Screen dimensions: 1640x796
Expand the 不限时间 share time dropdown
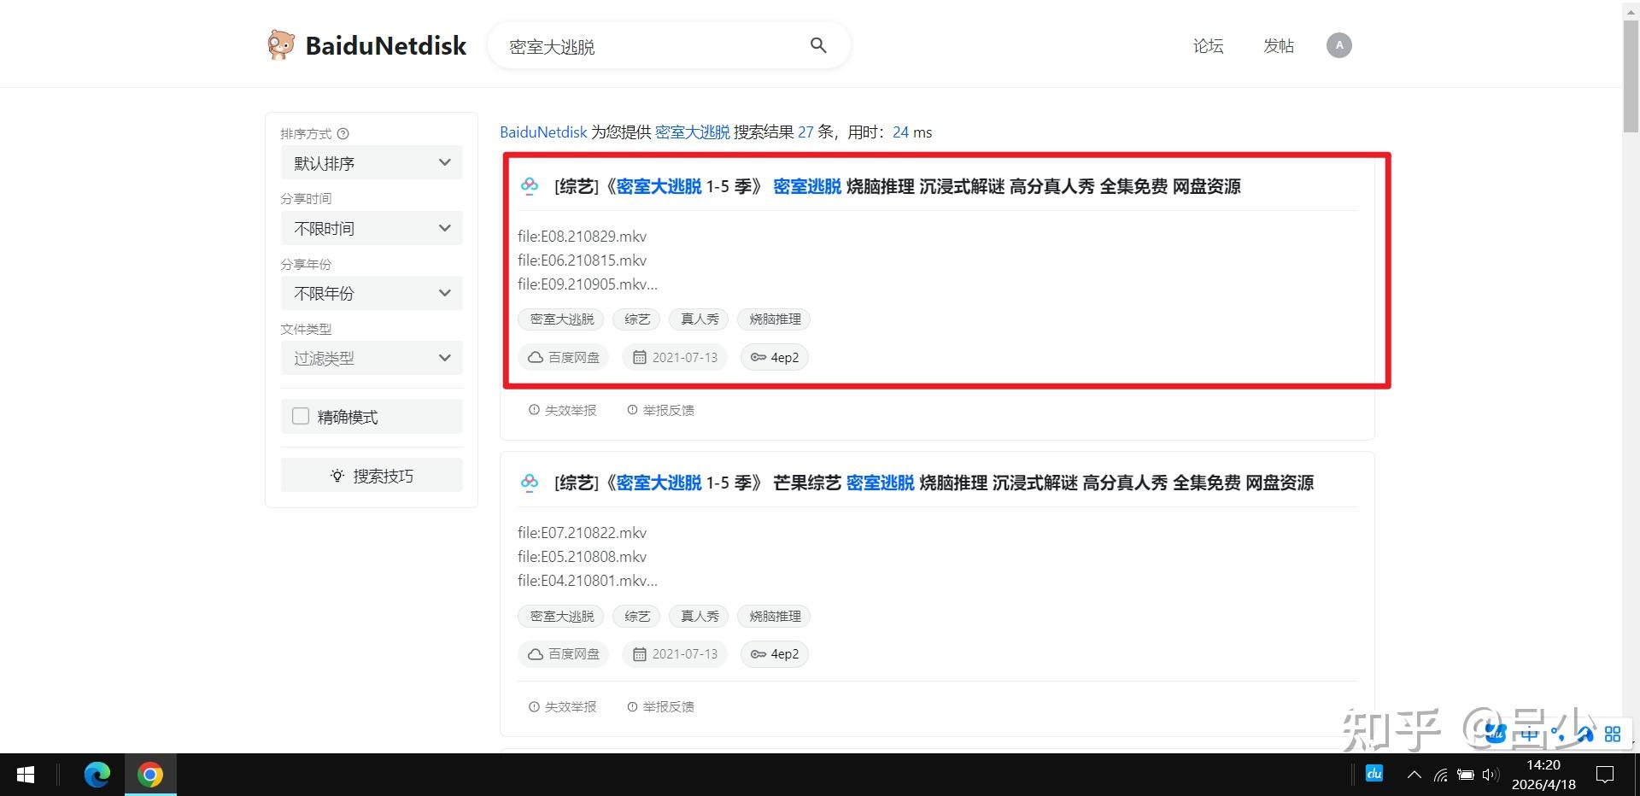(372, 228)
